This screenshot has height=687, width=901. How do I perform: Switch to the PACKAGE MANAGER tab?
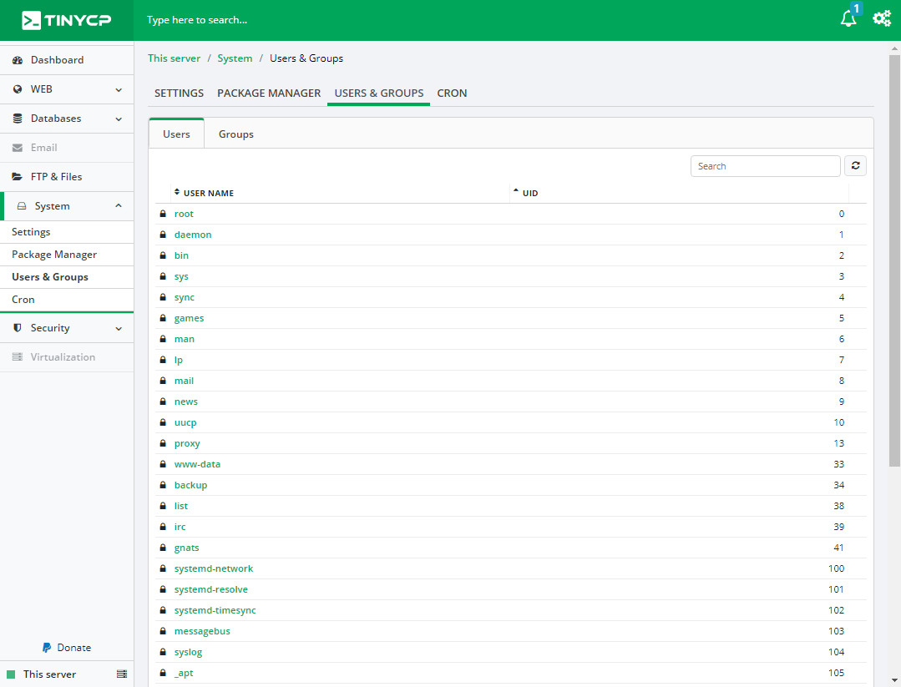tap(269, 93)
